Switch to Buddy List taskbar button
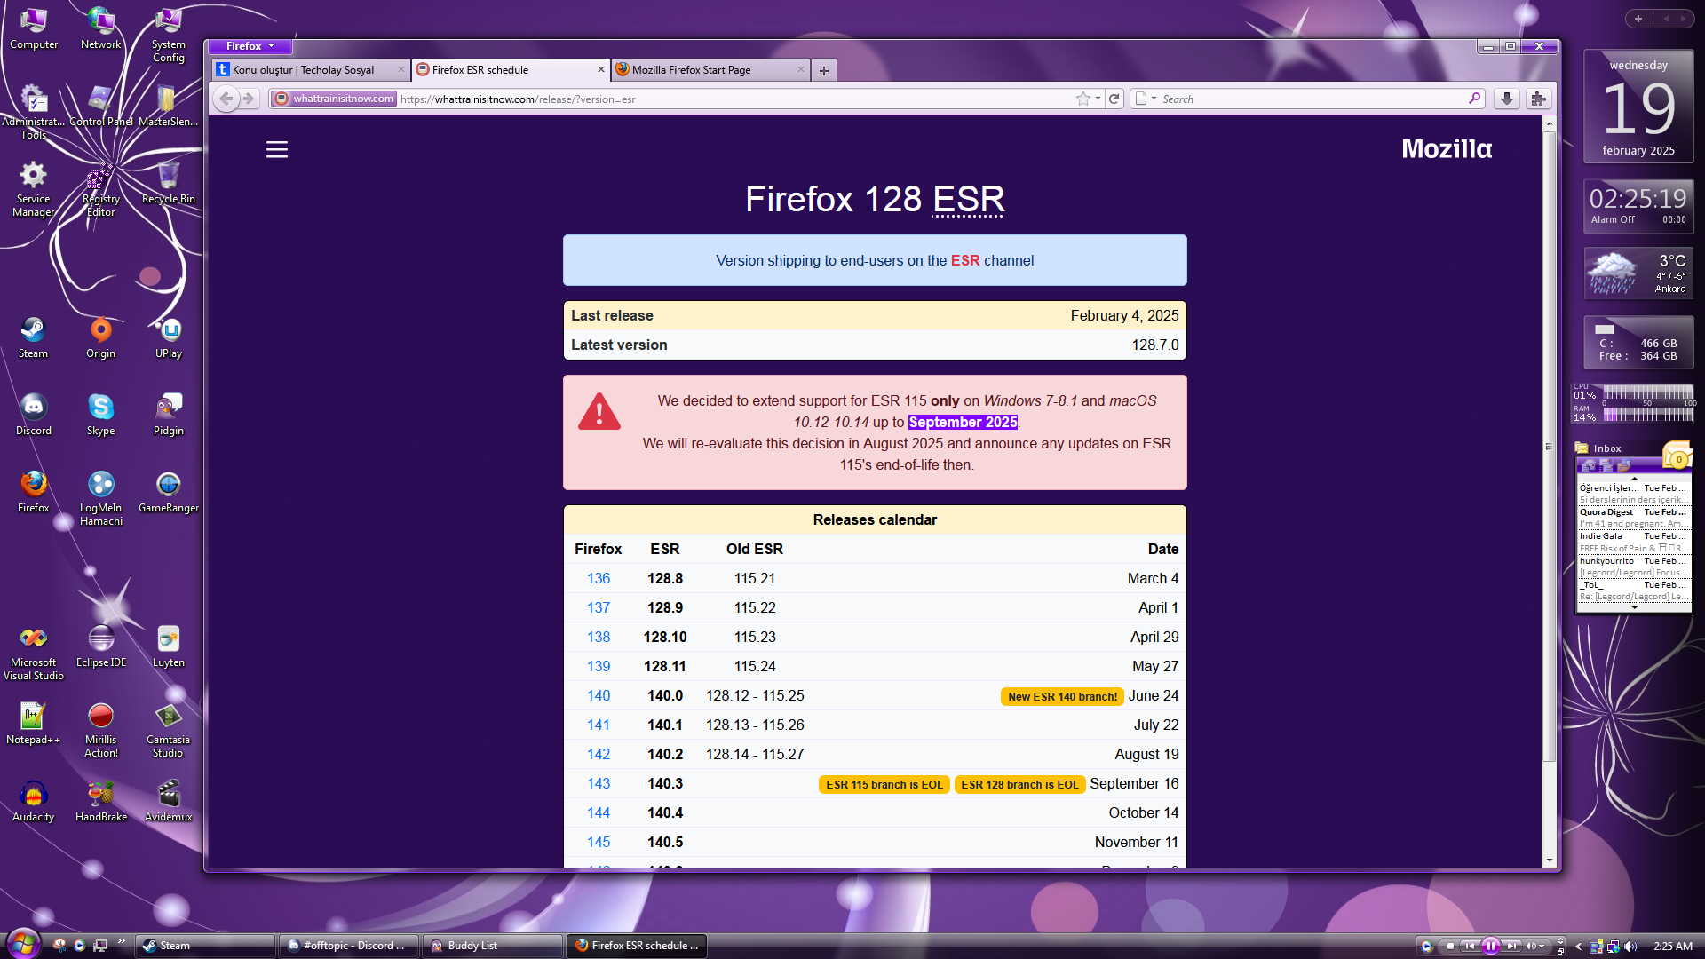This screenshot has height=959, width=1705. (493, 946)
